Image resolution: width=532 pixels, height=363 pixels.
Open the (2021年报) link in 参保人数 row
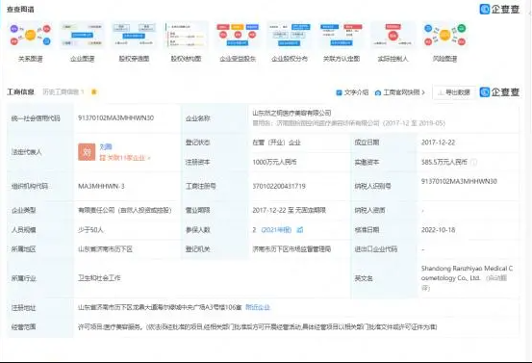pos(276,230)
